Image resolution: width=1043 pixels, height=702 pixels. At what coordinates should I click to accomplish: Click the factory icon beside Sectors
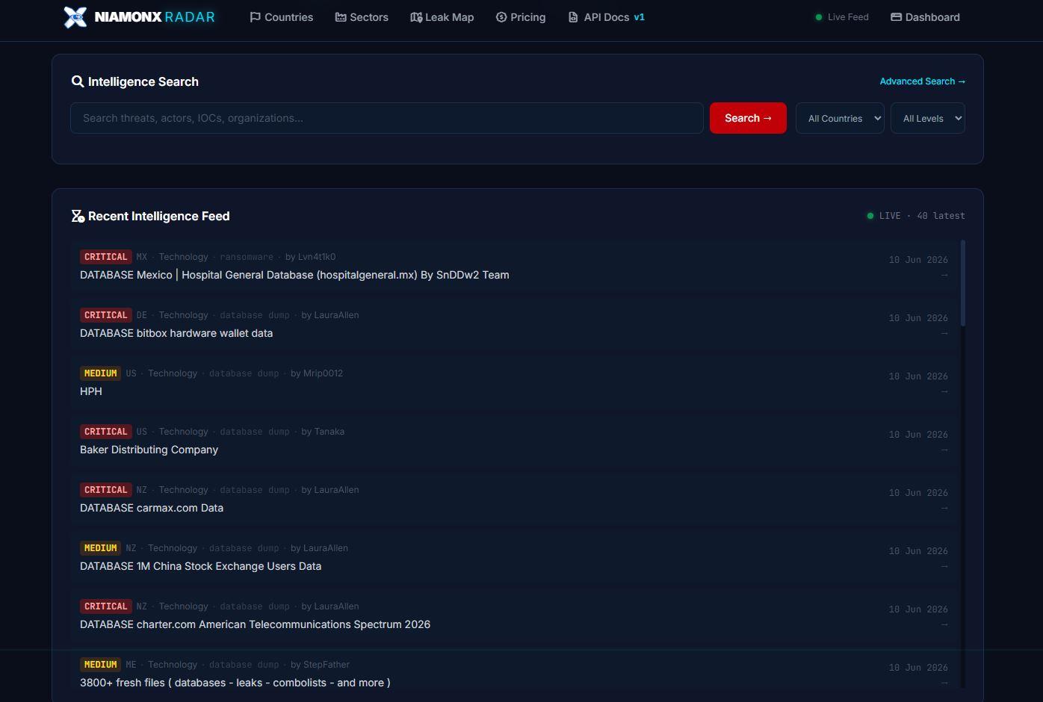click(x=341, y=16)
